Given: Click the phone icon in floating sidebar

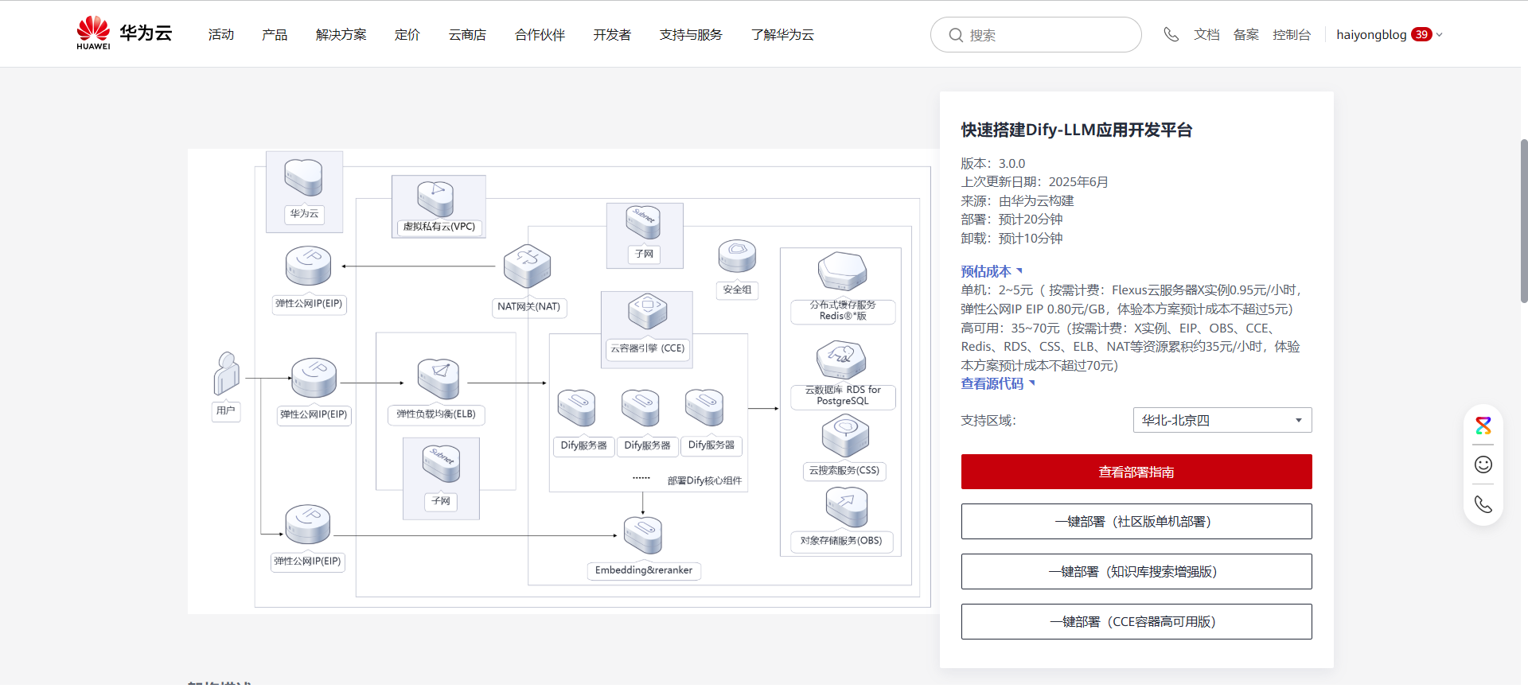Looking at the screenshot, I should coord(1483,504).
